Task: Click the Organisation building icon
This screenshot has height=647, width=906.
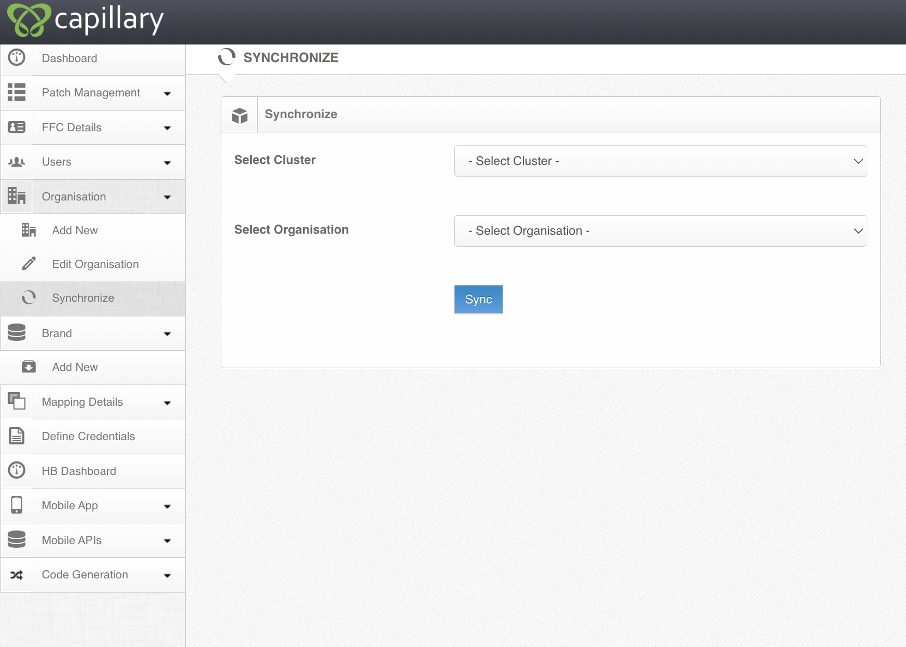Action: tap(17, 196)
